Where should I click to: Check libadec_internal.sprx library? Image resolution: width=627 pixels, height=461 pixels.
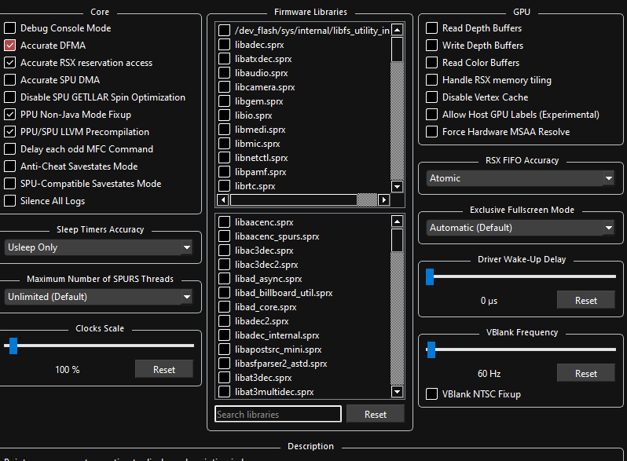tap(225, 335)
